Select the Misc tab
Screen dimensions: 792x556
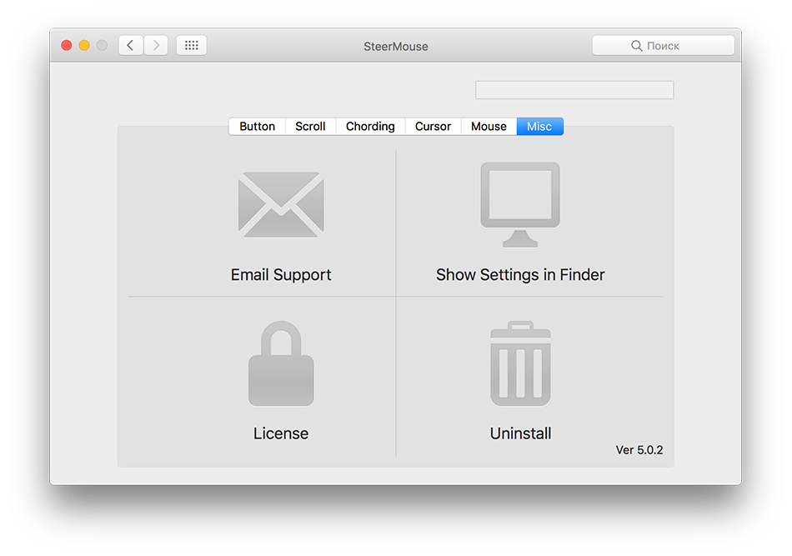539,126
